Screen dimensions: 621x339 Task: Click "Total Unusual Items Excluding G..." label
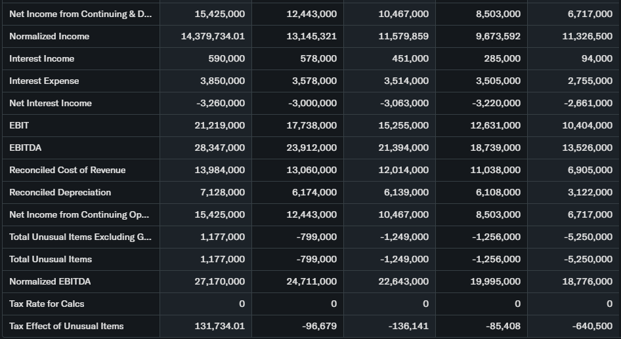[x=79, y=237]
